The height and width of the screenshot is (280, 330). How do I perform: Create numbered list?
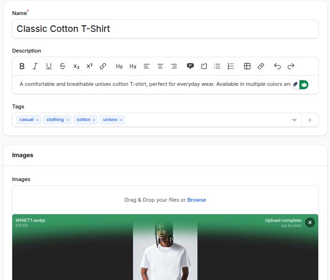point(231,67)
